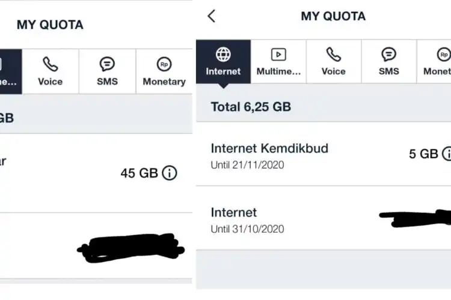Select the Internet globe tab
The height and width of the screenshot is (300, 451).
(224, 62)
